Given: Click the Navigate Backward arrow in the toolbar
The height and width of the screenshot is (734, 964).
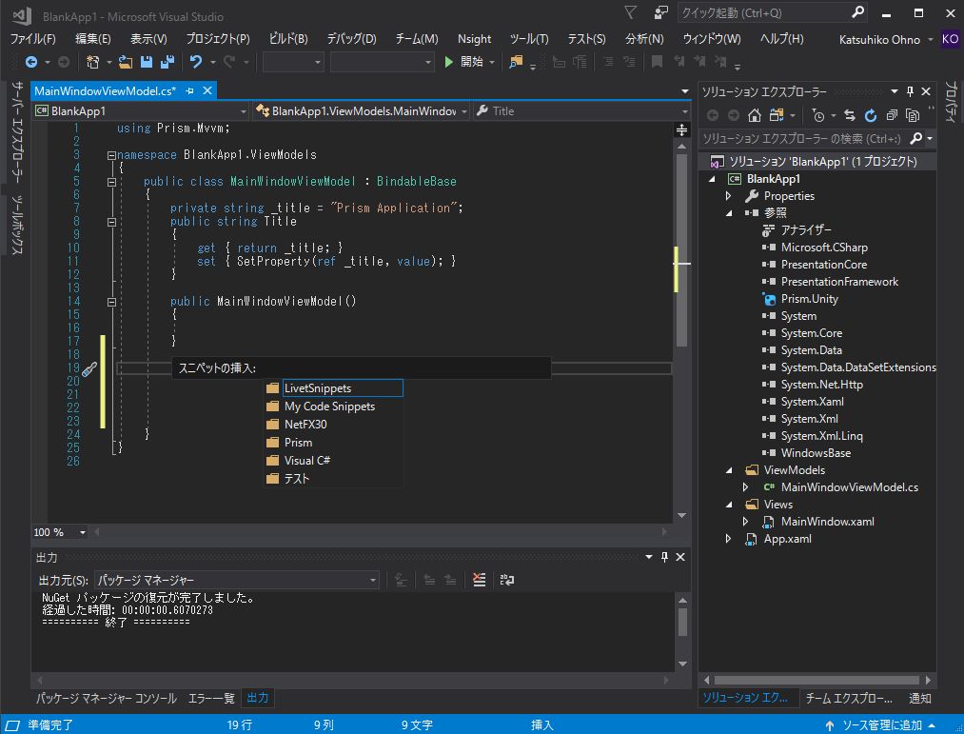Looking at the screenshot, I should 31,62.
